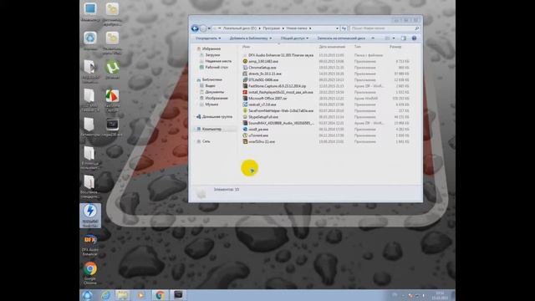Select the uTorrent.exe file icon
This screenshot has height=301, width=535.
pyautogui.click(x=245, y=135)
